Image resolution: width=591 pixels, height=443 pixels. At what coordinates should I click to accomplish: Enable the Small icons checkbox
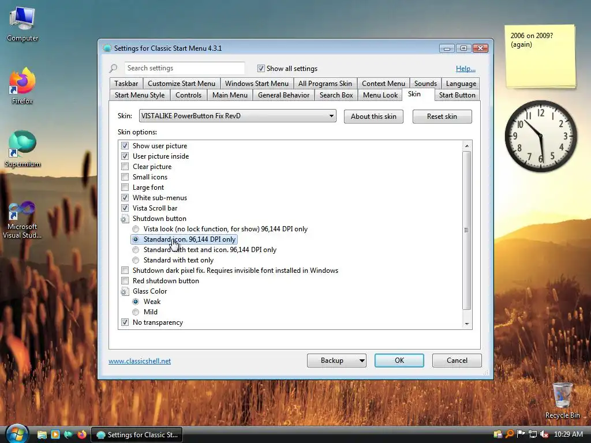[x=125, y=177]
